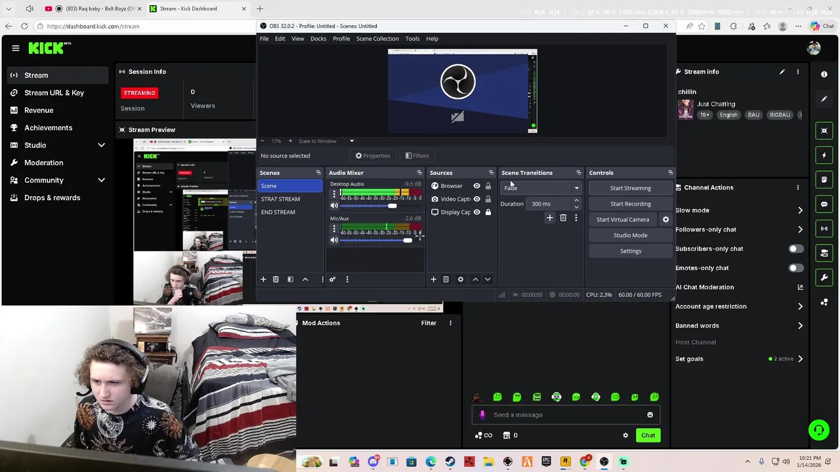Image resolution: width=840 pixels, height=472 pixels.
Task: Mute Mic/Aux speaker icon
Action: click(x=334, y=240)
